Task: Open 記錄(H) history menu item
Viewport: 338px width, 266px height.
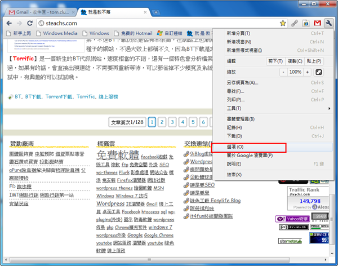Action: 273,127
